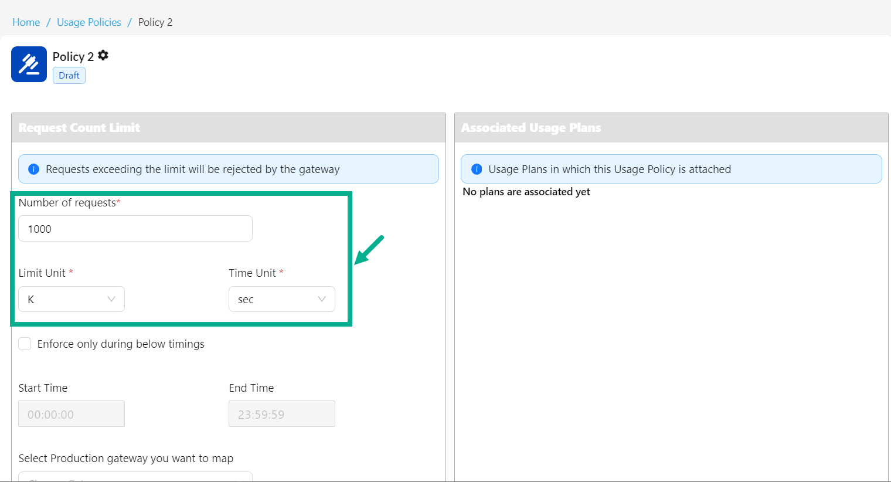Click the gateway rejection notice text
891x482 pixels.
(192, 169)
